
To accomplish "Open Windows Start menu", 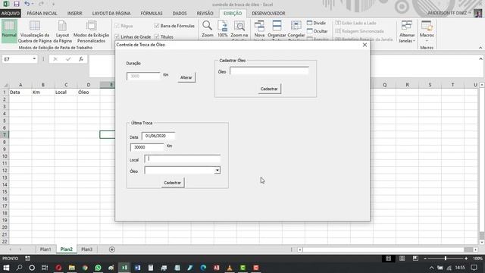I will pyautogui.click(x=6, y=268).
